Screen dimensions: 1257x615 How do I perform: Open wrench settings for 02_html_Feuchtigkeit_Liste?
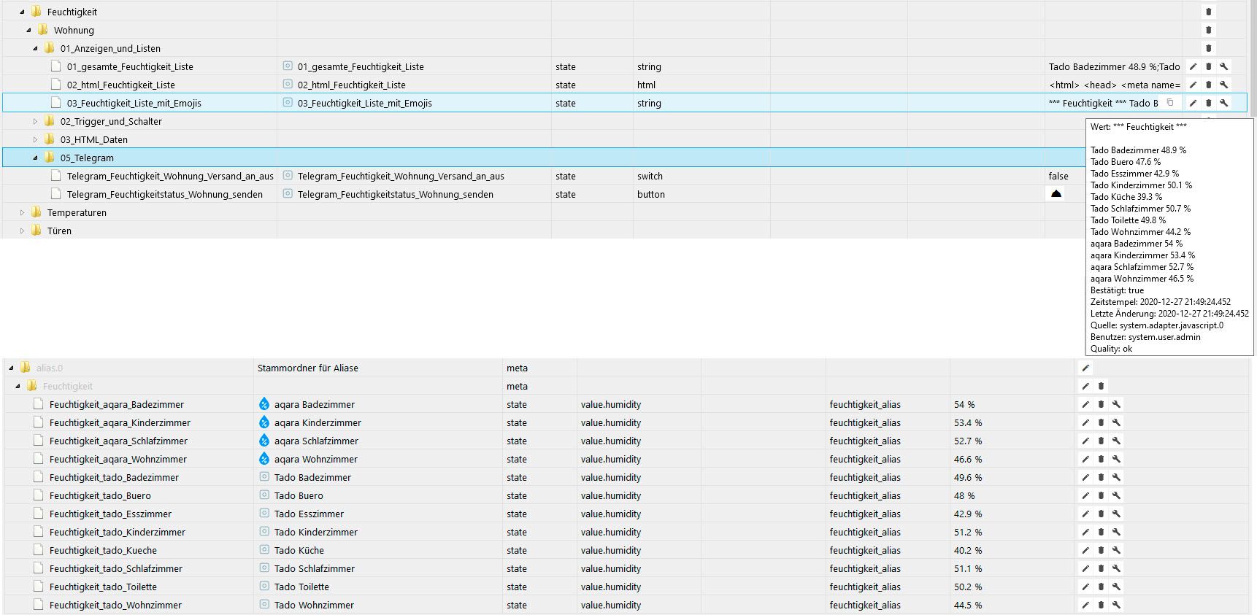tap(1224, 85)
